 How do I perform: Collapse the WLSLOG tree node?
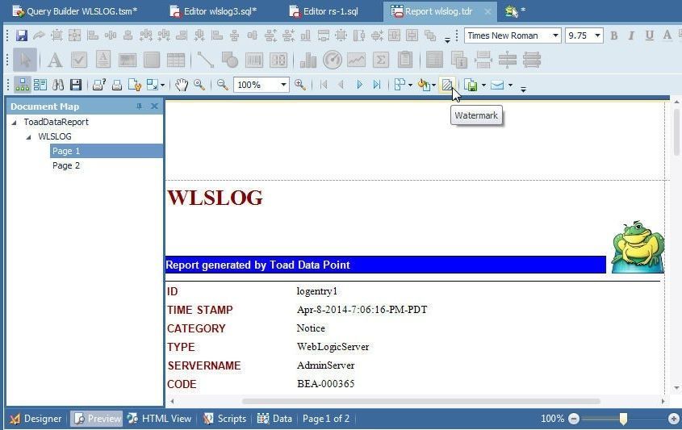coord(29,137)
